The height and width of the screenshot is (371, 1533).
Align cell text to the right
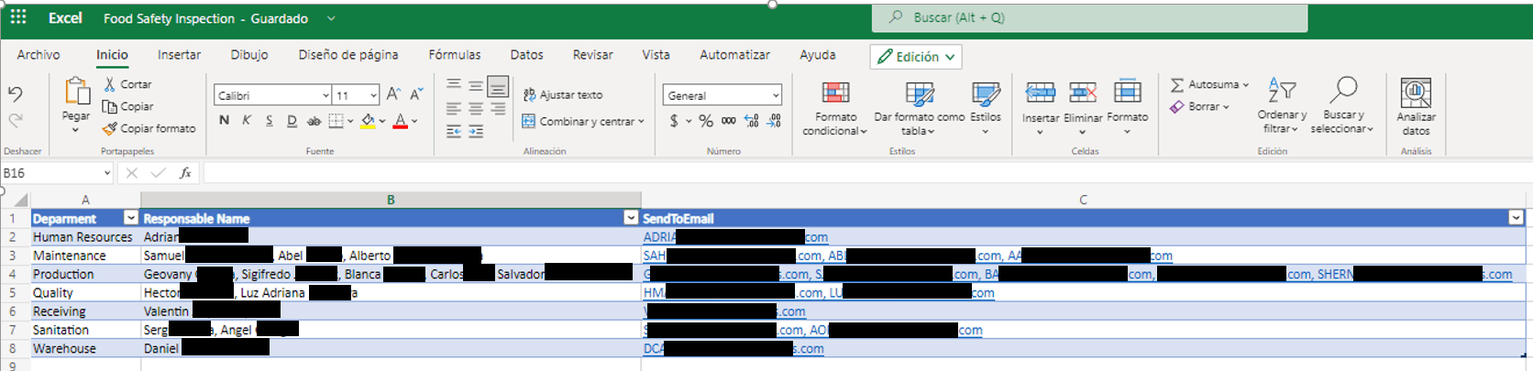click(x=498, y=108)
